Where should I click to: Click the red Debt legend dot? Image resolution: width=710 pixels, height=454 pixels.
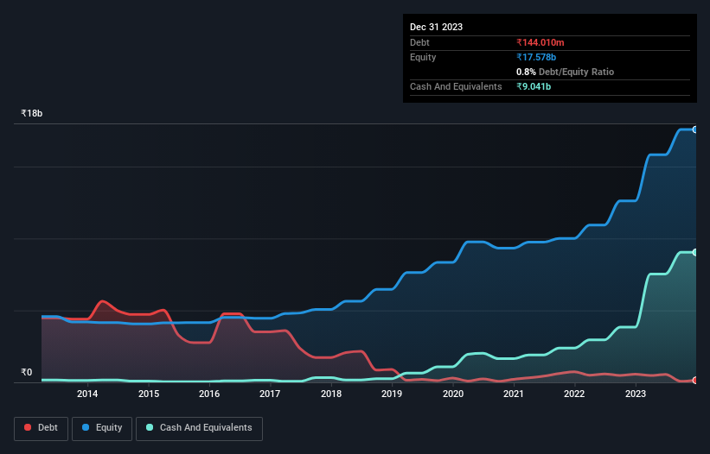tap(28, 427)
